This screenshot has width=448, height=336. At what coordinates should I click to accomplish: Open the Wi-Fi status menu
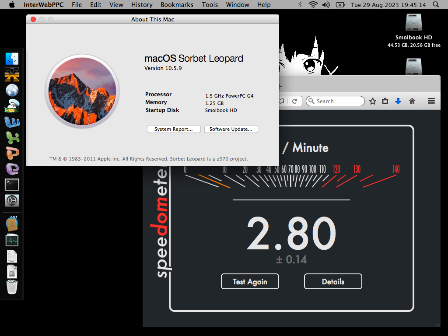[313, 4]
